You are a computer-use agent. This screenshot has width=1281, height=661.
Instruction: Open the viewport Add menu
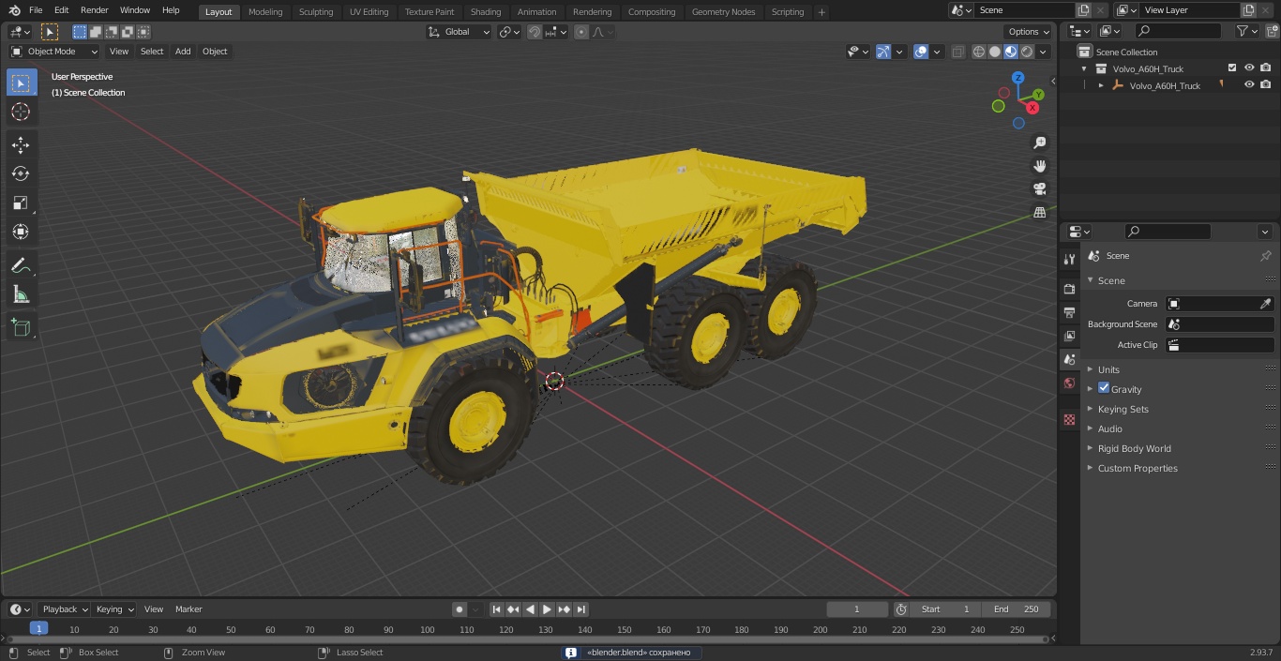click(183, 52)
